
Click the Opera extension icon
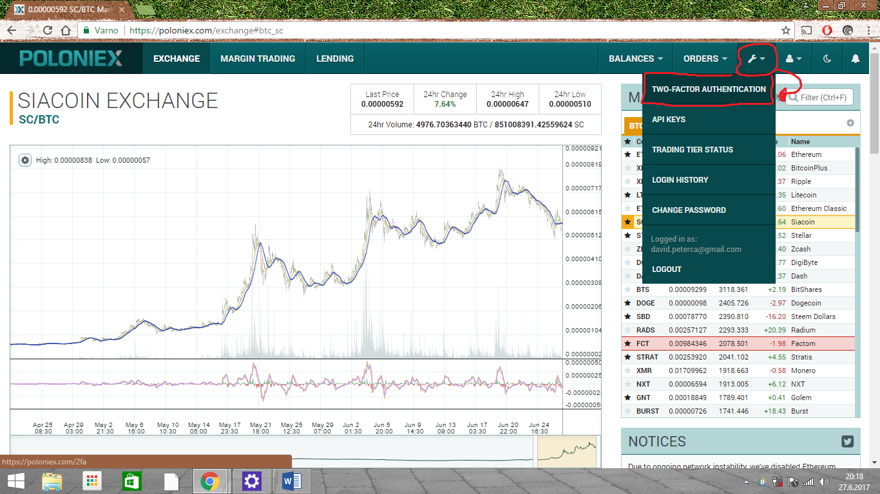click(827, 30)
